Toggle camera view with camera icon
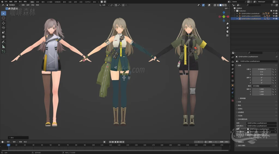 click(x=228, y=32)
